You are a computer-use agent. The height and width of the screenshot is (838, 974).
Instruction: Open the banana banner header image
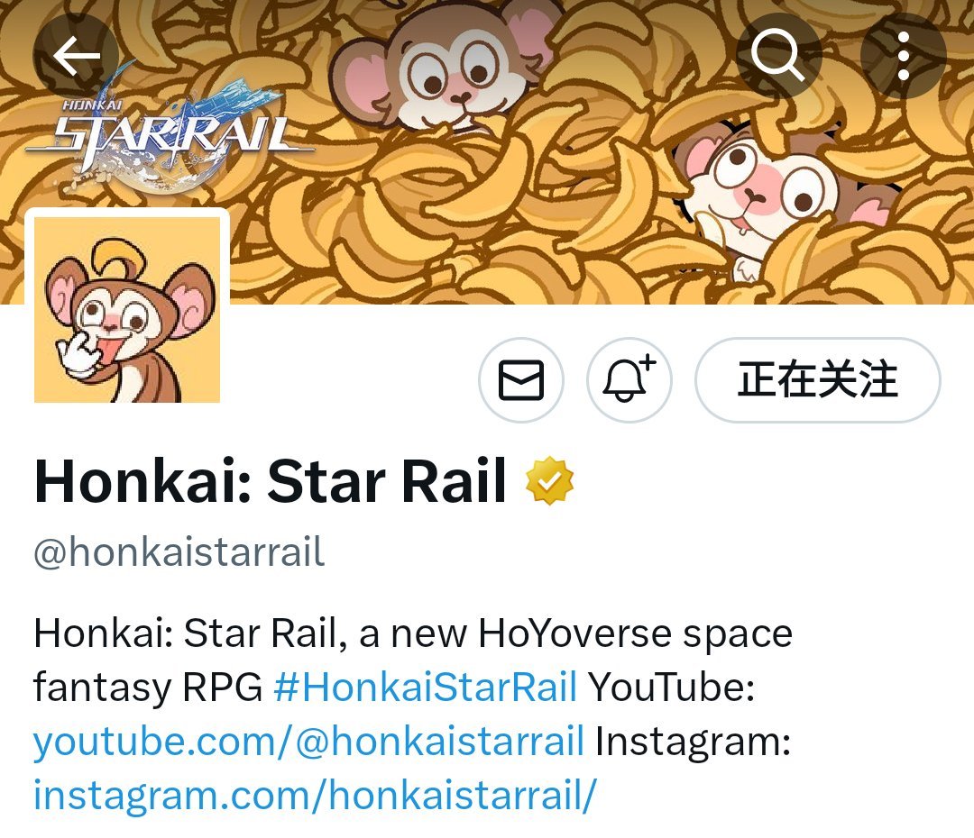487,152
